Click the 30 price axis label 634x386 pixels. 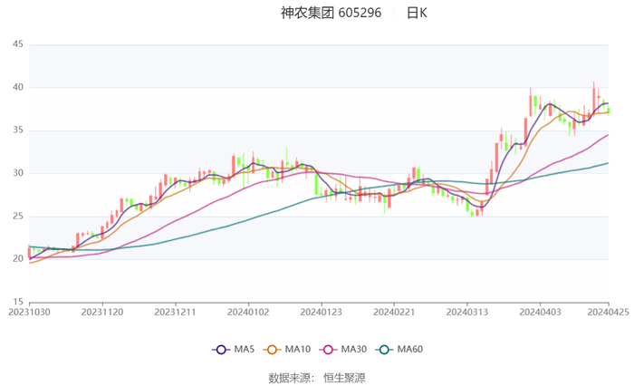pos(18,173)
